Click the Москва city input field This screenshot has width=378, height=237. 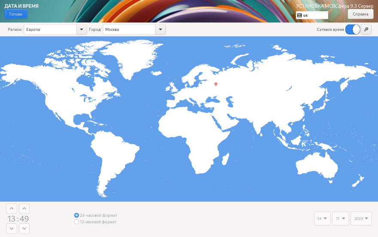point(129,29)
